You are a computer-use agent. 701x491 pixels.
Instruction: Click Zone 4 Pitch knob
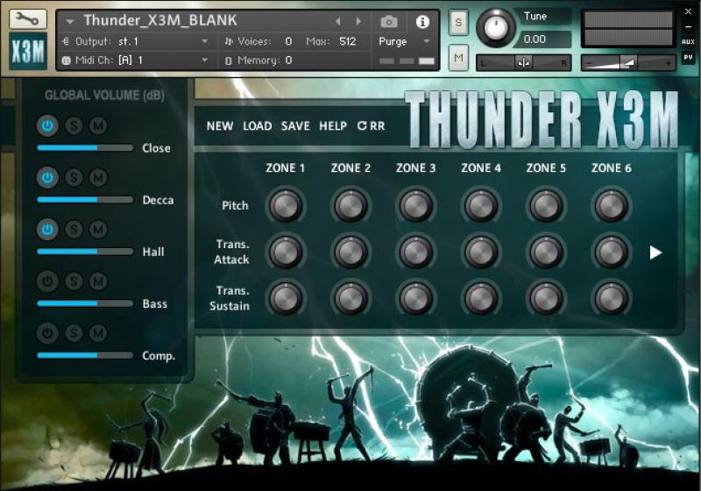tap(481, 206)
